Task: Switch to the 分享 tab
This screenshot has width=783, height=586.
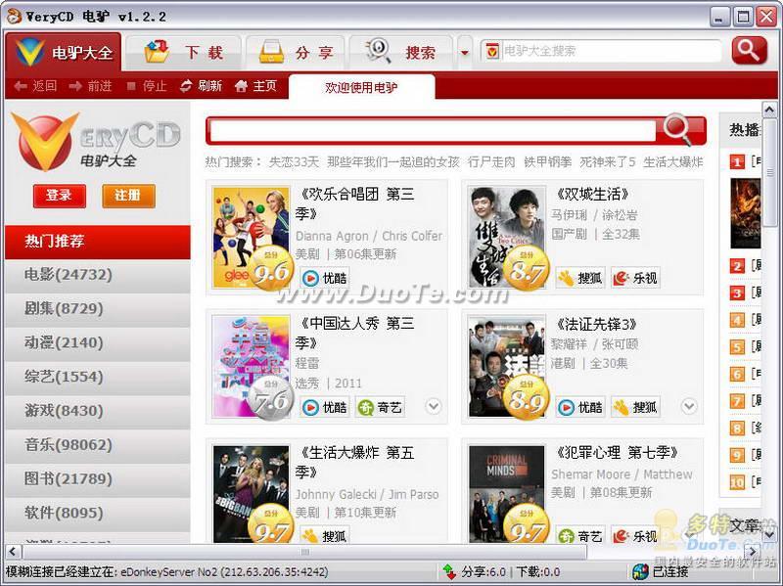Action: point(296,53)
